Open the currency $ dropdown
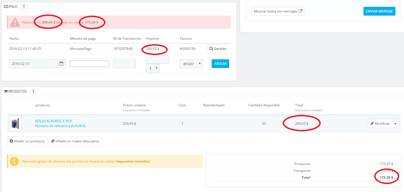Screen dimensions: 404x192 (153, 68)
